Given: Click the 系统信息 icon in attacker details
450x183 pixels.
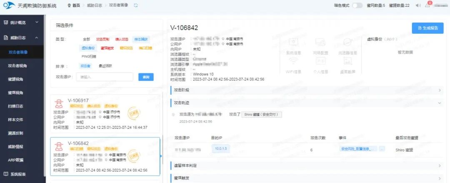Looking at the screenshot, I should (293, 43).
